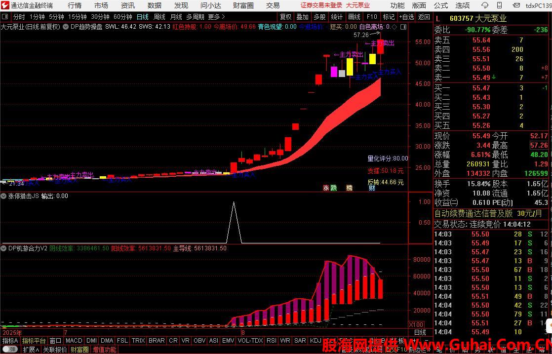The width and height of the screenshot is (552, 354).
Task: Open the 版面 menu
Action: [x=419, y=5]
